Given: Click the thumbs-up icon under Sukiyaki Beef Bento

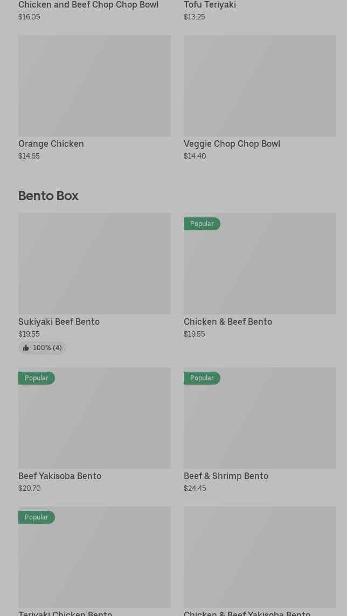Looking at the screenshot, I should [x=26, y=348].
